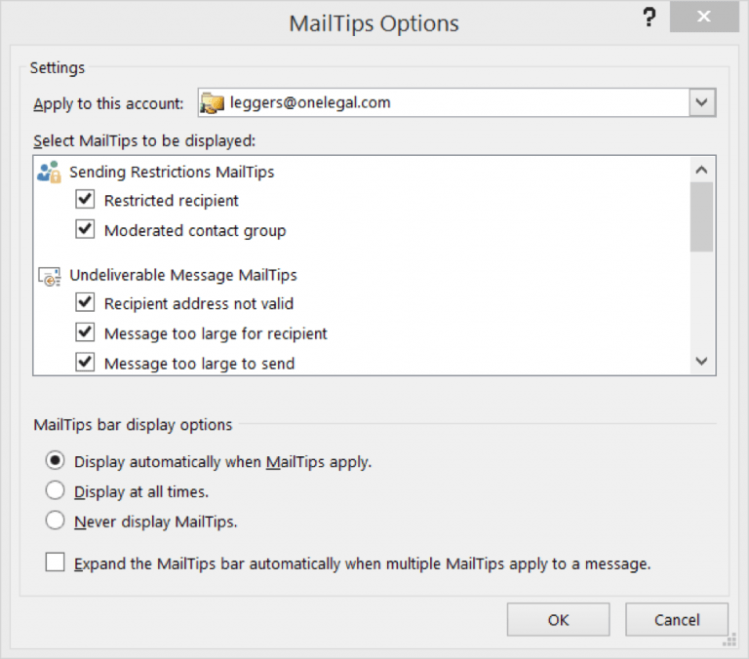Click the mail account icon beside leggers@onelegal.com

click(214, 102)
